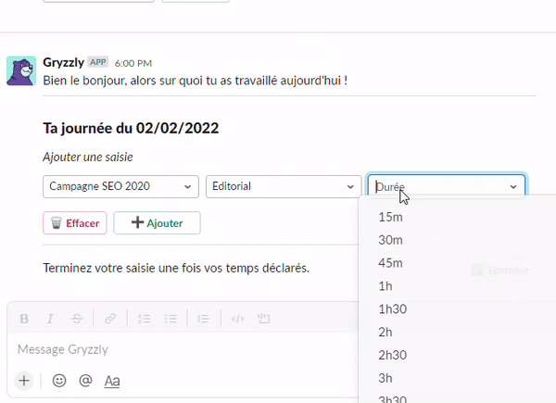Click the Durée dropdown chevron

click(513, 187)
